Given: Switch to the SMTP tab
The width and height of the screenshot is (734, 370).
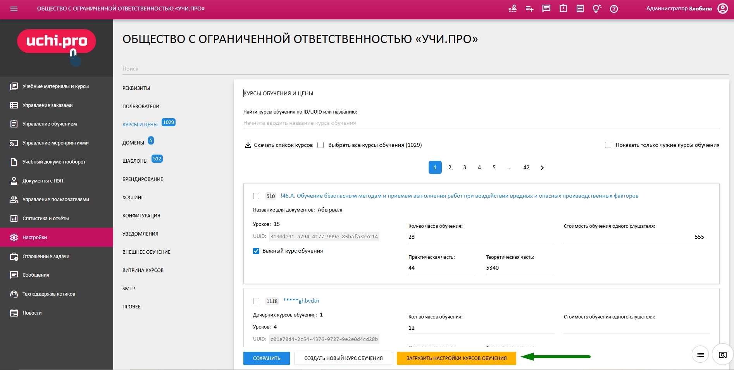Looking at the screenshot, I should coord(129,289).
